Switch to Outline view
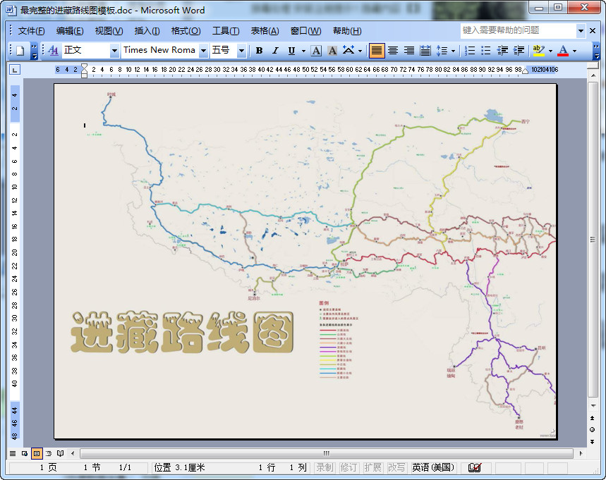This screenshot has width=606, height=480. 49,453
